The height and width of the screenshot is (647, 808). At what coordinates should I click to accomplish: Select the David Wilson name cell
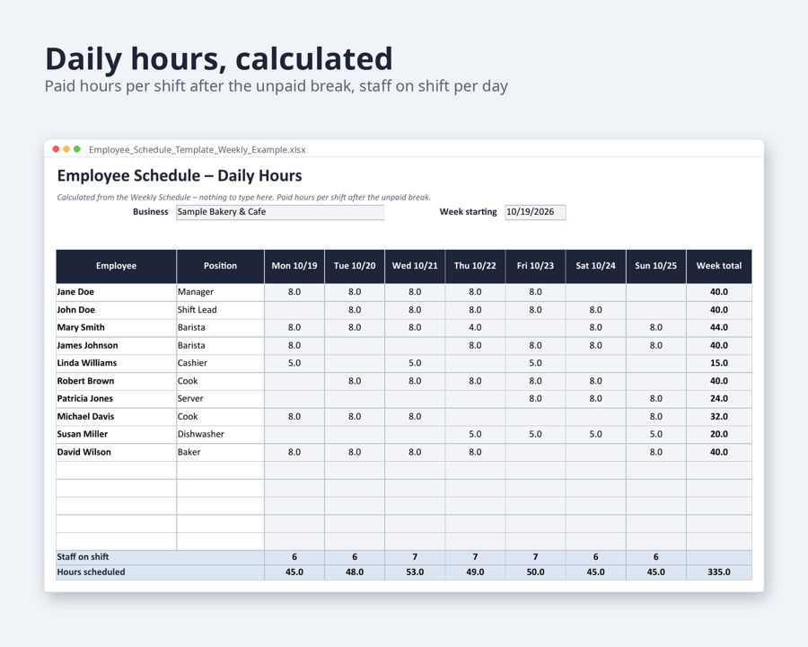click(x=117, y=453)
